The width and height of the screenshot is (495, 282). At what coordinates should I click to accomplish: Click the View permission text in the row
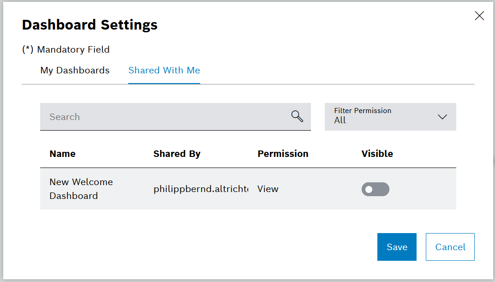(268, 189)
